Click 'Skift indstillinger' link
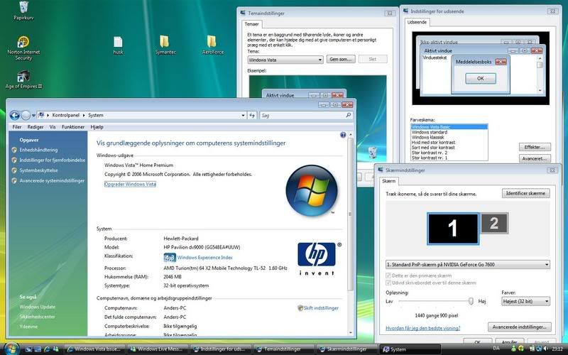Viewport: 568px width, 355px height. [321, 308]
